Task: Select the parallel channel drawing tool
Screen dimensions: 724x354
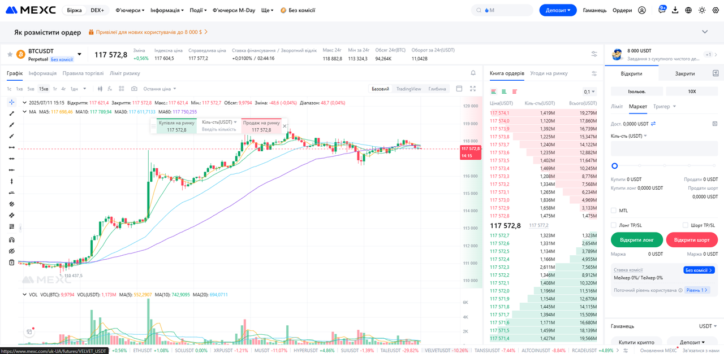Action: click(11, 204)
